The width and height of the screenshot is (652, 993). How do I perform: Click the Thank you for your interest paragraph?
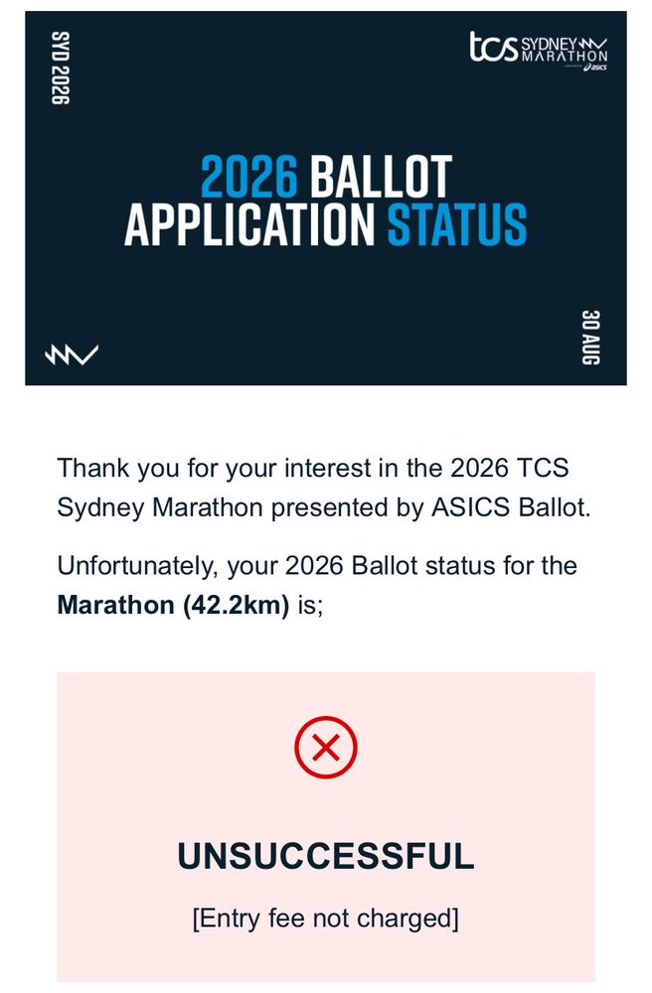click(324, 489)
